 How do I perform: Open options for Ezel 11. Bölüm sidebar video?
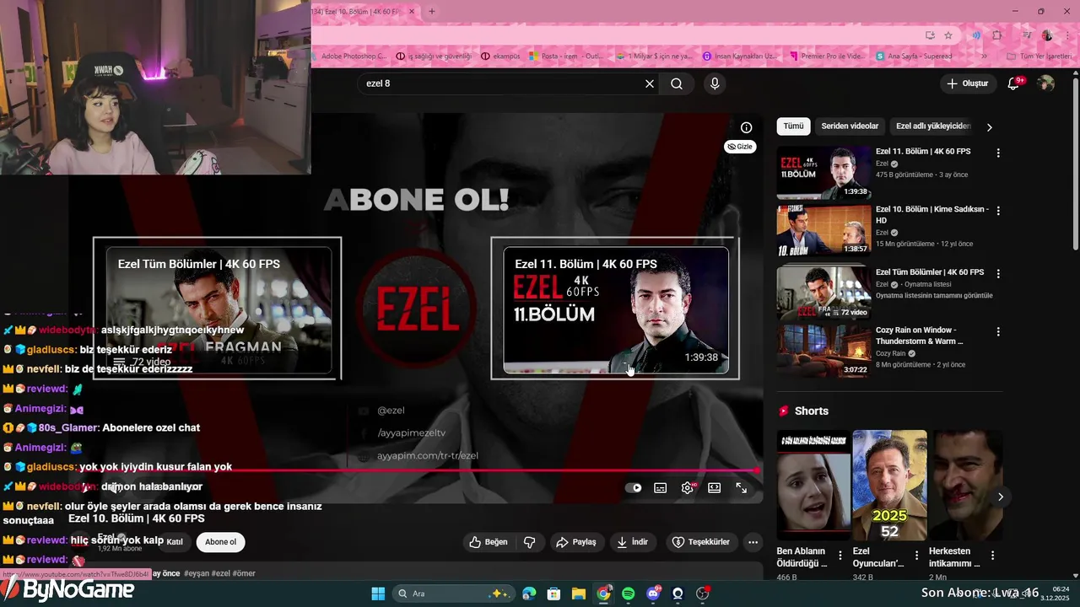[x=998, y=153]
